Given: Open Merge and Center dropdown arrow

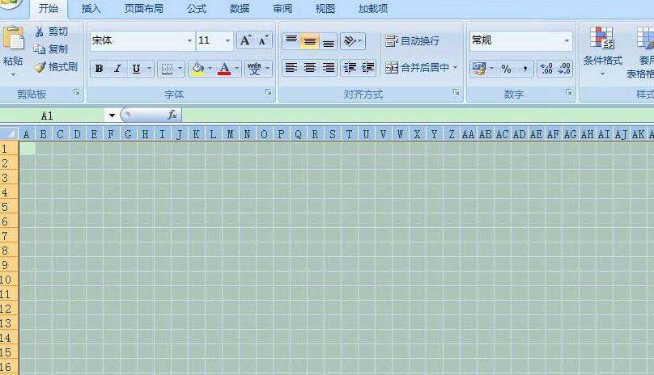Looking at the screenshot, I should pyautogui.click(x=456, y=68).
